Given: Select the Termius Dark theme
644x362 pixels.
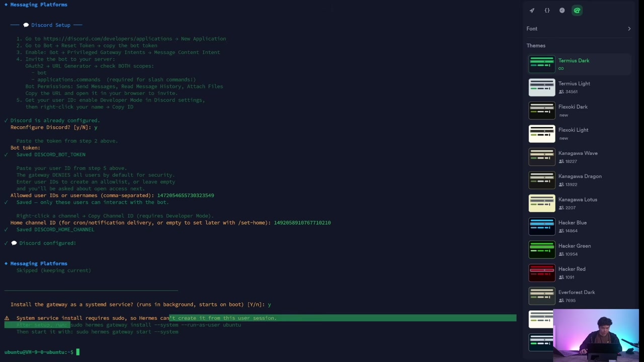Looking at the screenshot, I should 579,64.
